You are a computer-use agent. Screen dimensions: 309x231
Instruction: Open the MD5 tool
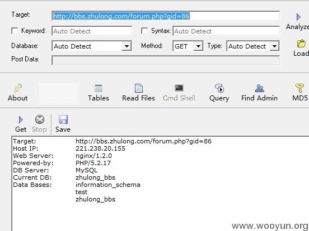299,93
